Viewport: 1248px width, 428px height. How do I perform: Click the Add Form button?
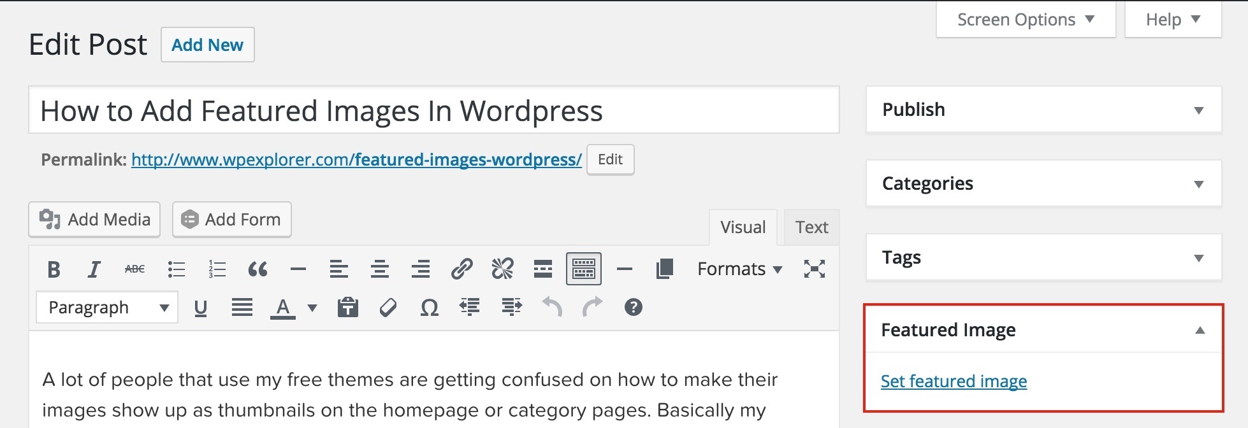pyautogui.click(x=232, y=220)
